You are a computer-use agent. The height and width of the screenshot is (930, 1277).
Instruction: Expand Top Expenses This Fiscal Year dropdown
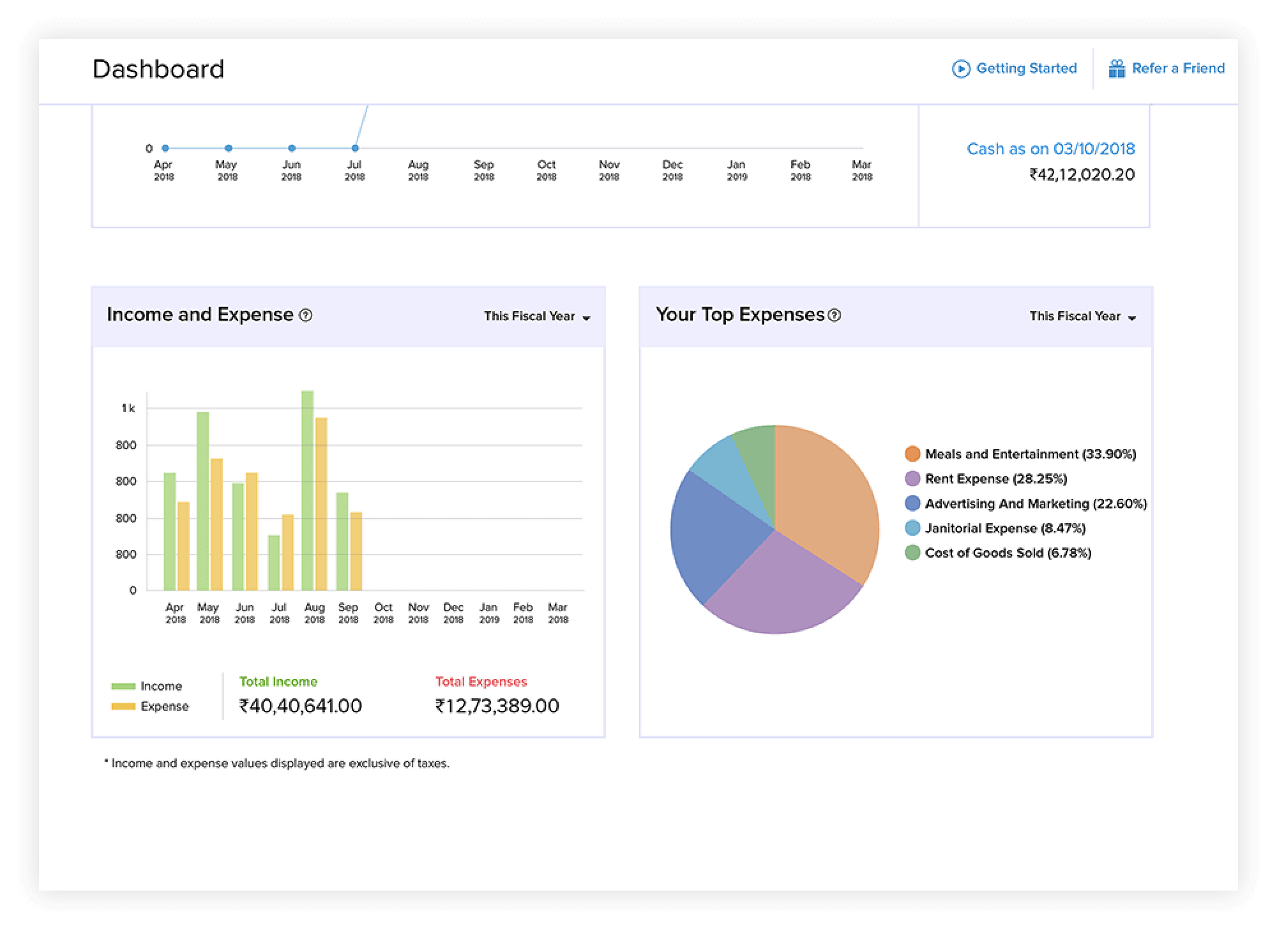click(x=1082, y=317)
